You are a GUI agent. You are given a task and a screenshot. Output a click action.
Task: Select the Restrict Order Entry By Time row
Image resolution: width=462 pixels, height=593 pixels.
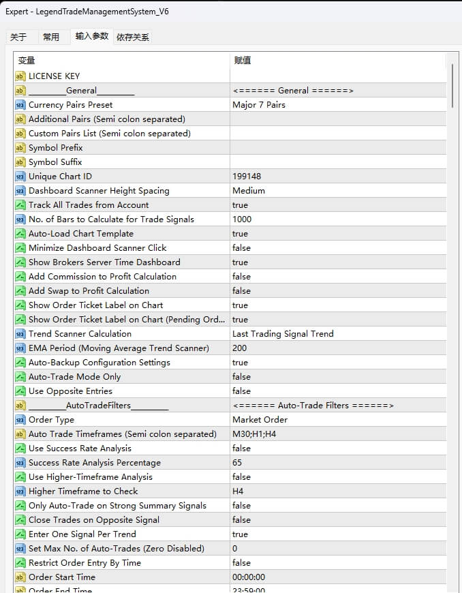pos(230,563)
